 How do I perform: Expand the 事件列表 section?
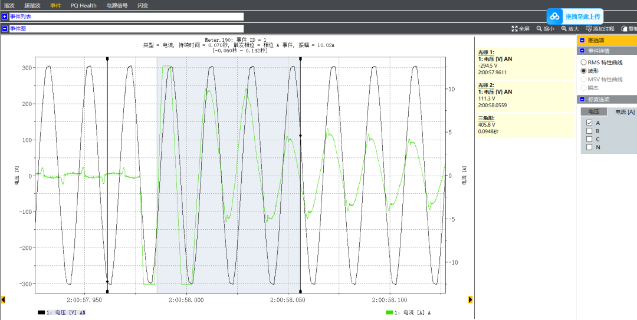click(5, 17)
